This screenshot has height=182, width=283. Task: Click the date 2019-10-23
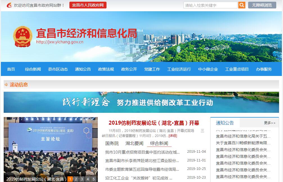point(196,177)
